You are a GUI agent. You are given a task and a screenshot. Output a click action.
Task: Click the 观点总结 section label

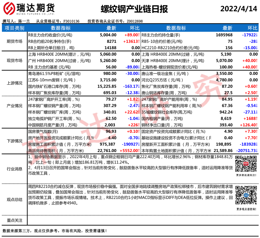click(14, 200)
